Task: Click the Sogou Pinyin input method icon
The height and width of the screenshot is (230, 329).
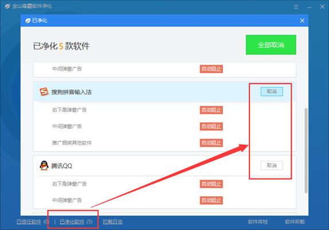Action: [x=44, y=92]
